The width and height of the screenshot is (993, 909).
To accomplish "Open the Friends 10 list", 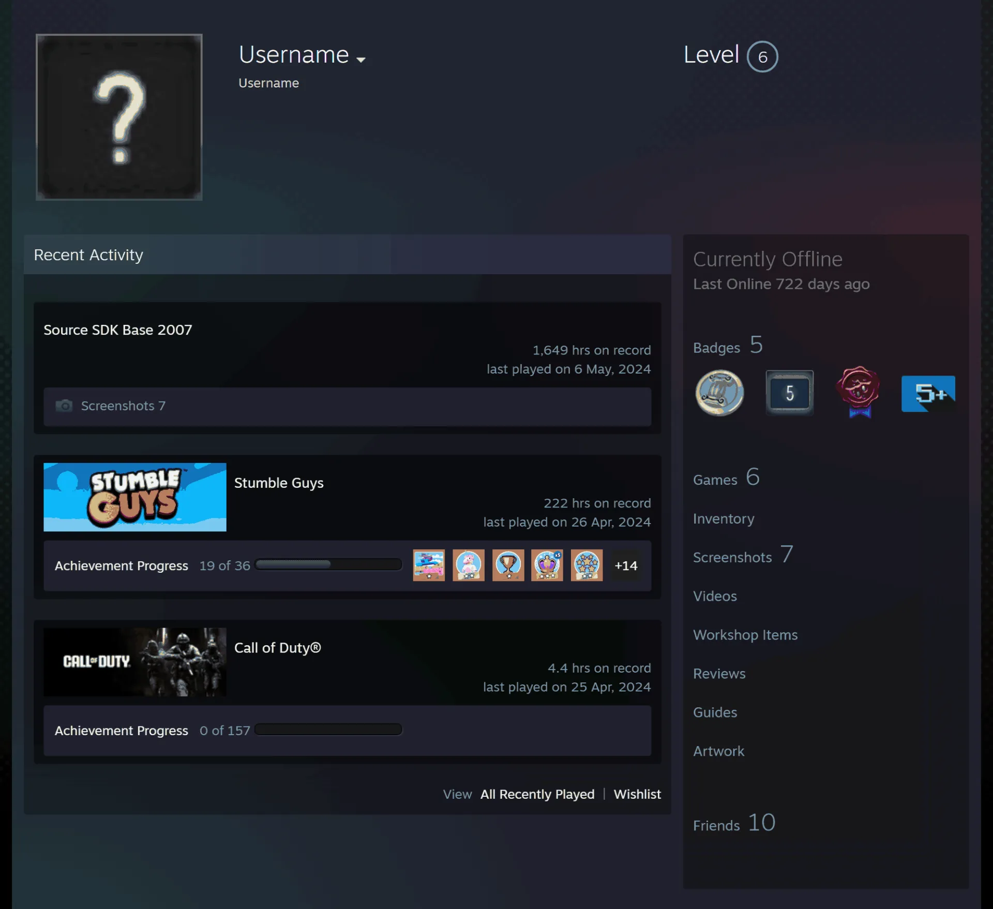I will (734, 823).
